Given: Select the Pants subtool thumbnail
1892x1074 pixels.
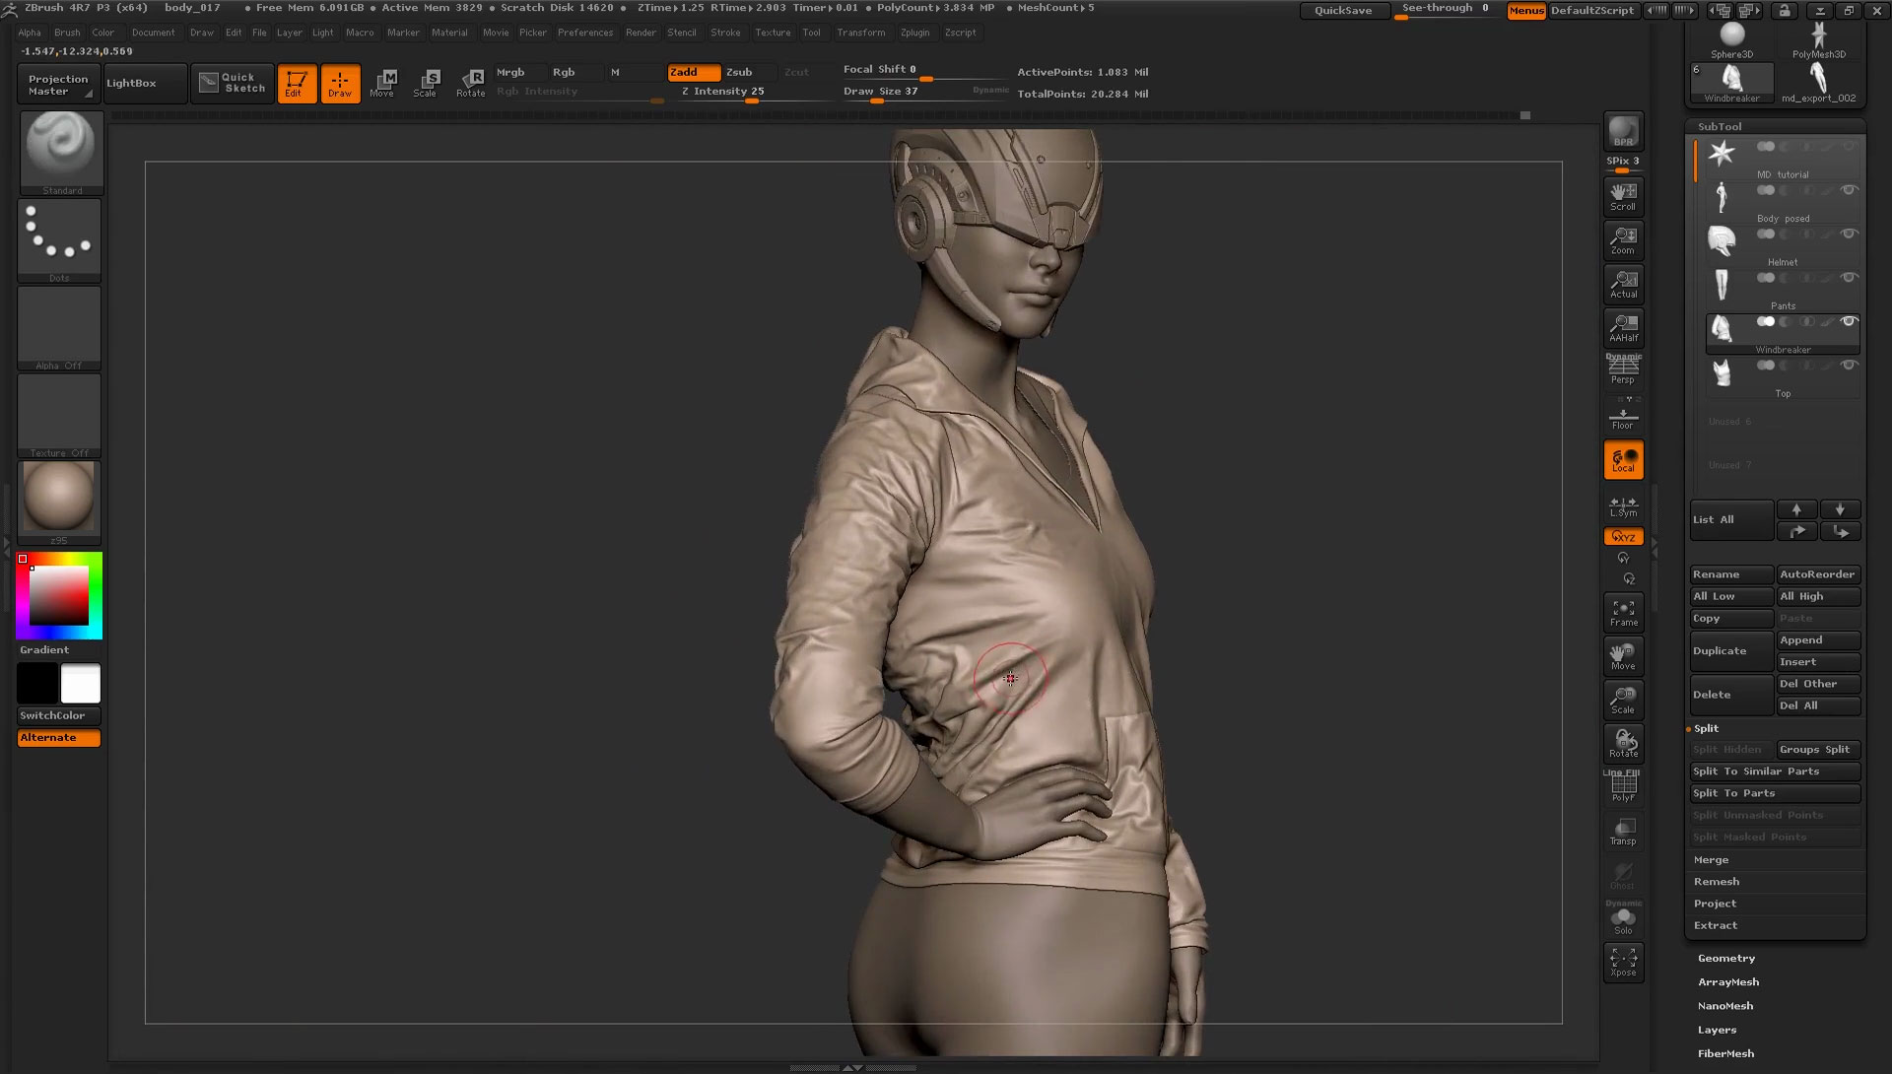Looking at the screenshot, I should (x=1723, y=285).
